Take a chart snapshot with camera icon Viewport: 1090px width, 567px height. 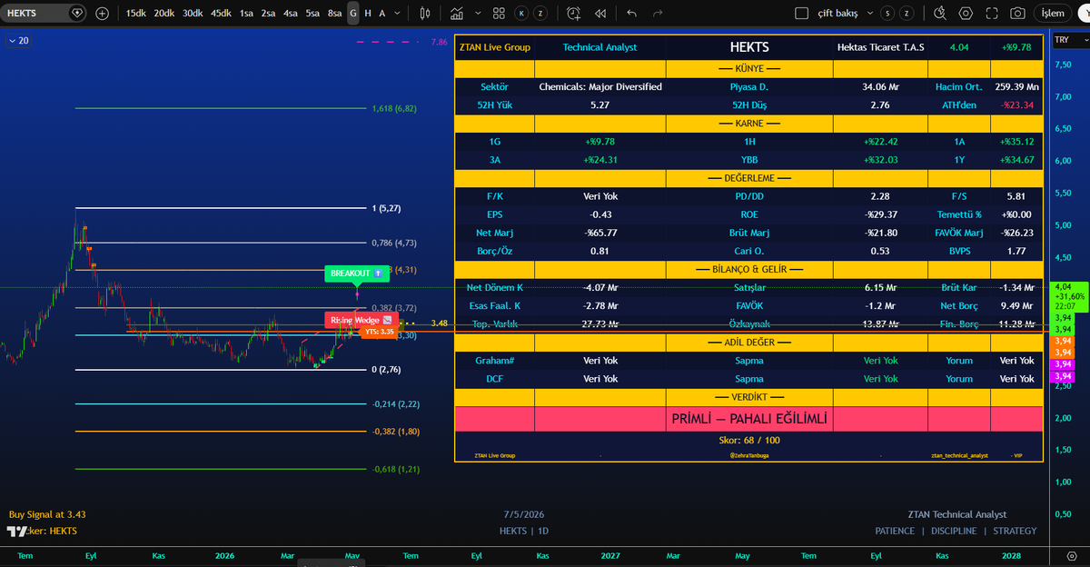point(1018,14)
